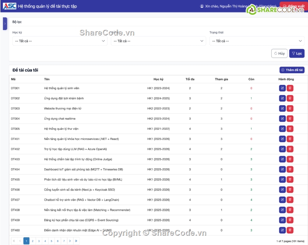
Task: Open the middle filter dropdown
Action: click(x=158, y=41)
